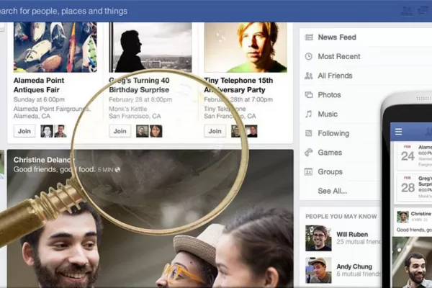Click "6 mutual friends" under Andy Chung
Image resolution: width=432 pixels, height=288 pixels.
[358, 274]
